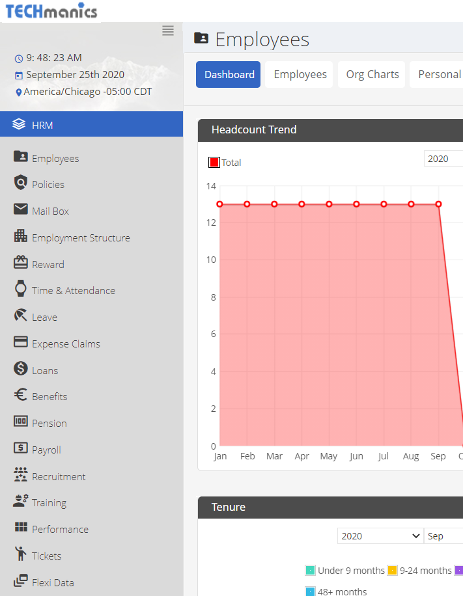
Task: Open the Reward section
Action: [48, 265]
